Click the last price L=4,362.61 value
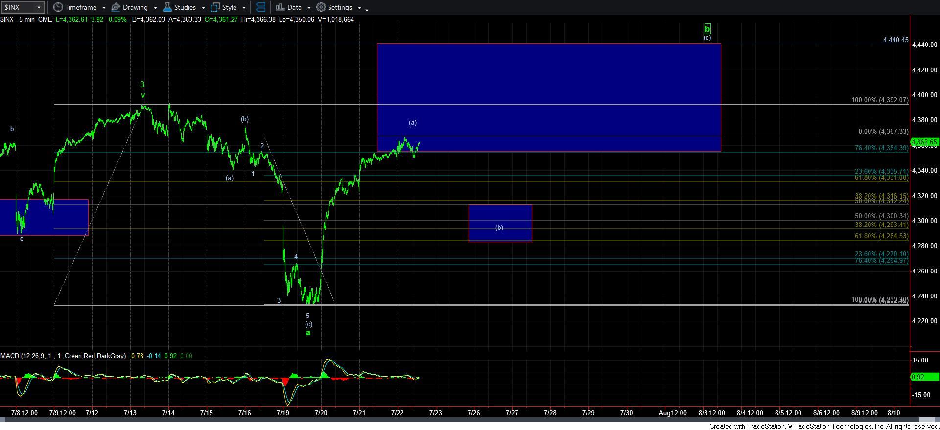This screenshot has width=940, height=430. click(72, 19)
